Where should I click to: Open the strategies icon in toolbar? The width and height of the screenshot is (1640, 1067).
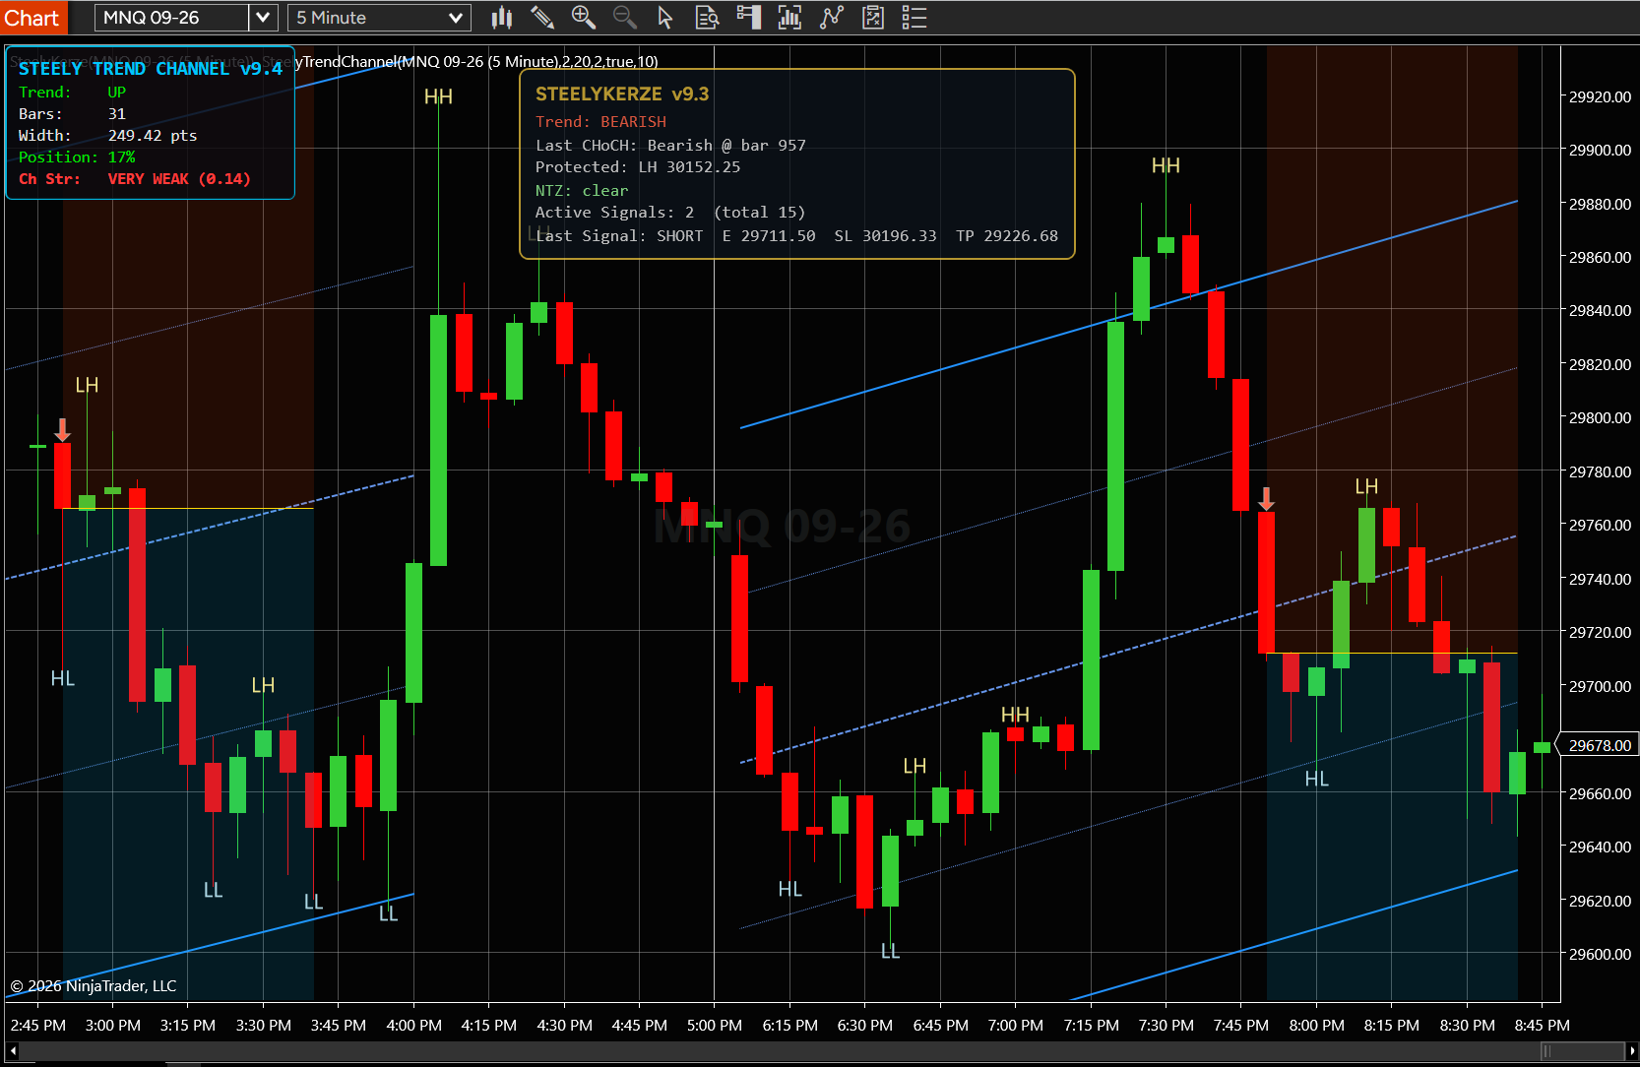[x=873, y=17]
